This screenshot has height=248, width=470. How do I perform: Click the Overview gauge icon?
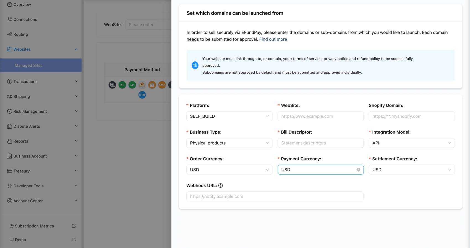pos(10,4)
